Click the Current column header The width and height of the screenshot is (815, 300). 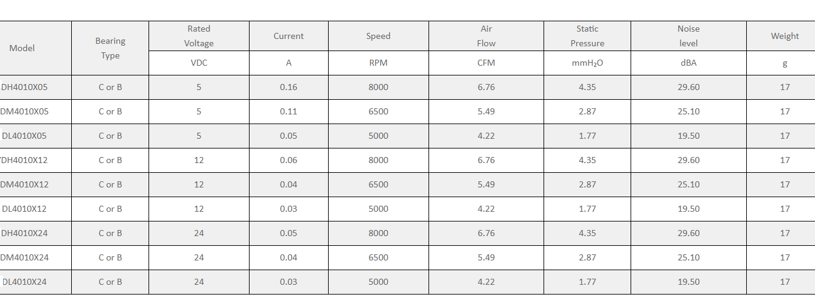coord(289,36)
